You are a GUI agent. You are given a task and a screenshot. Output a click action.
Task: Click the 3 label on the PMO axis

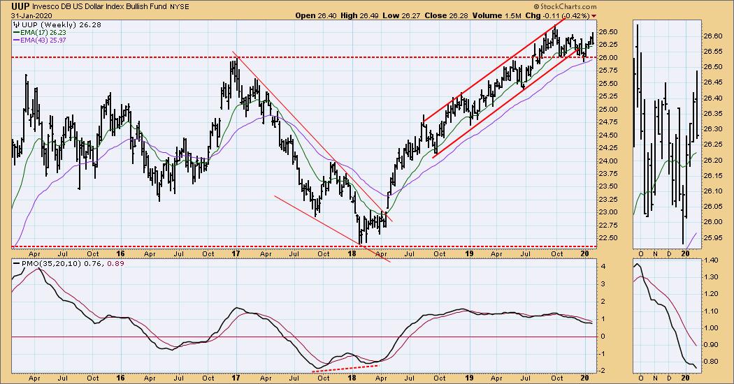[603, 284]
